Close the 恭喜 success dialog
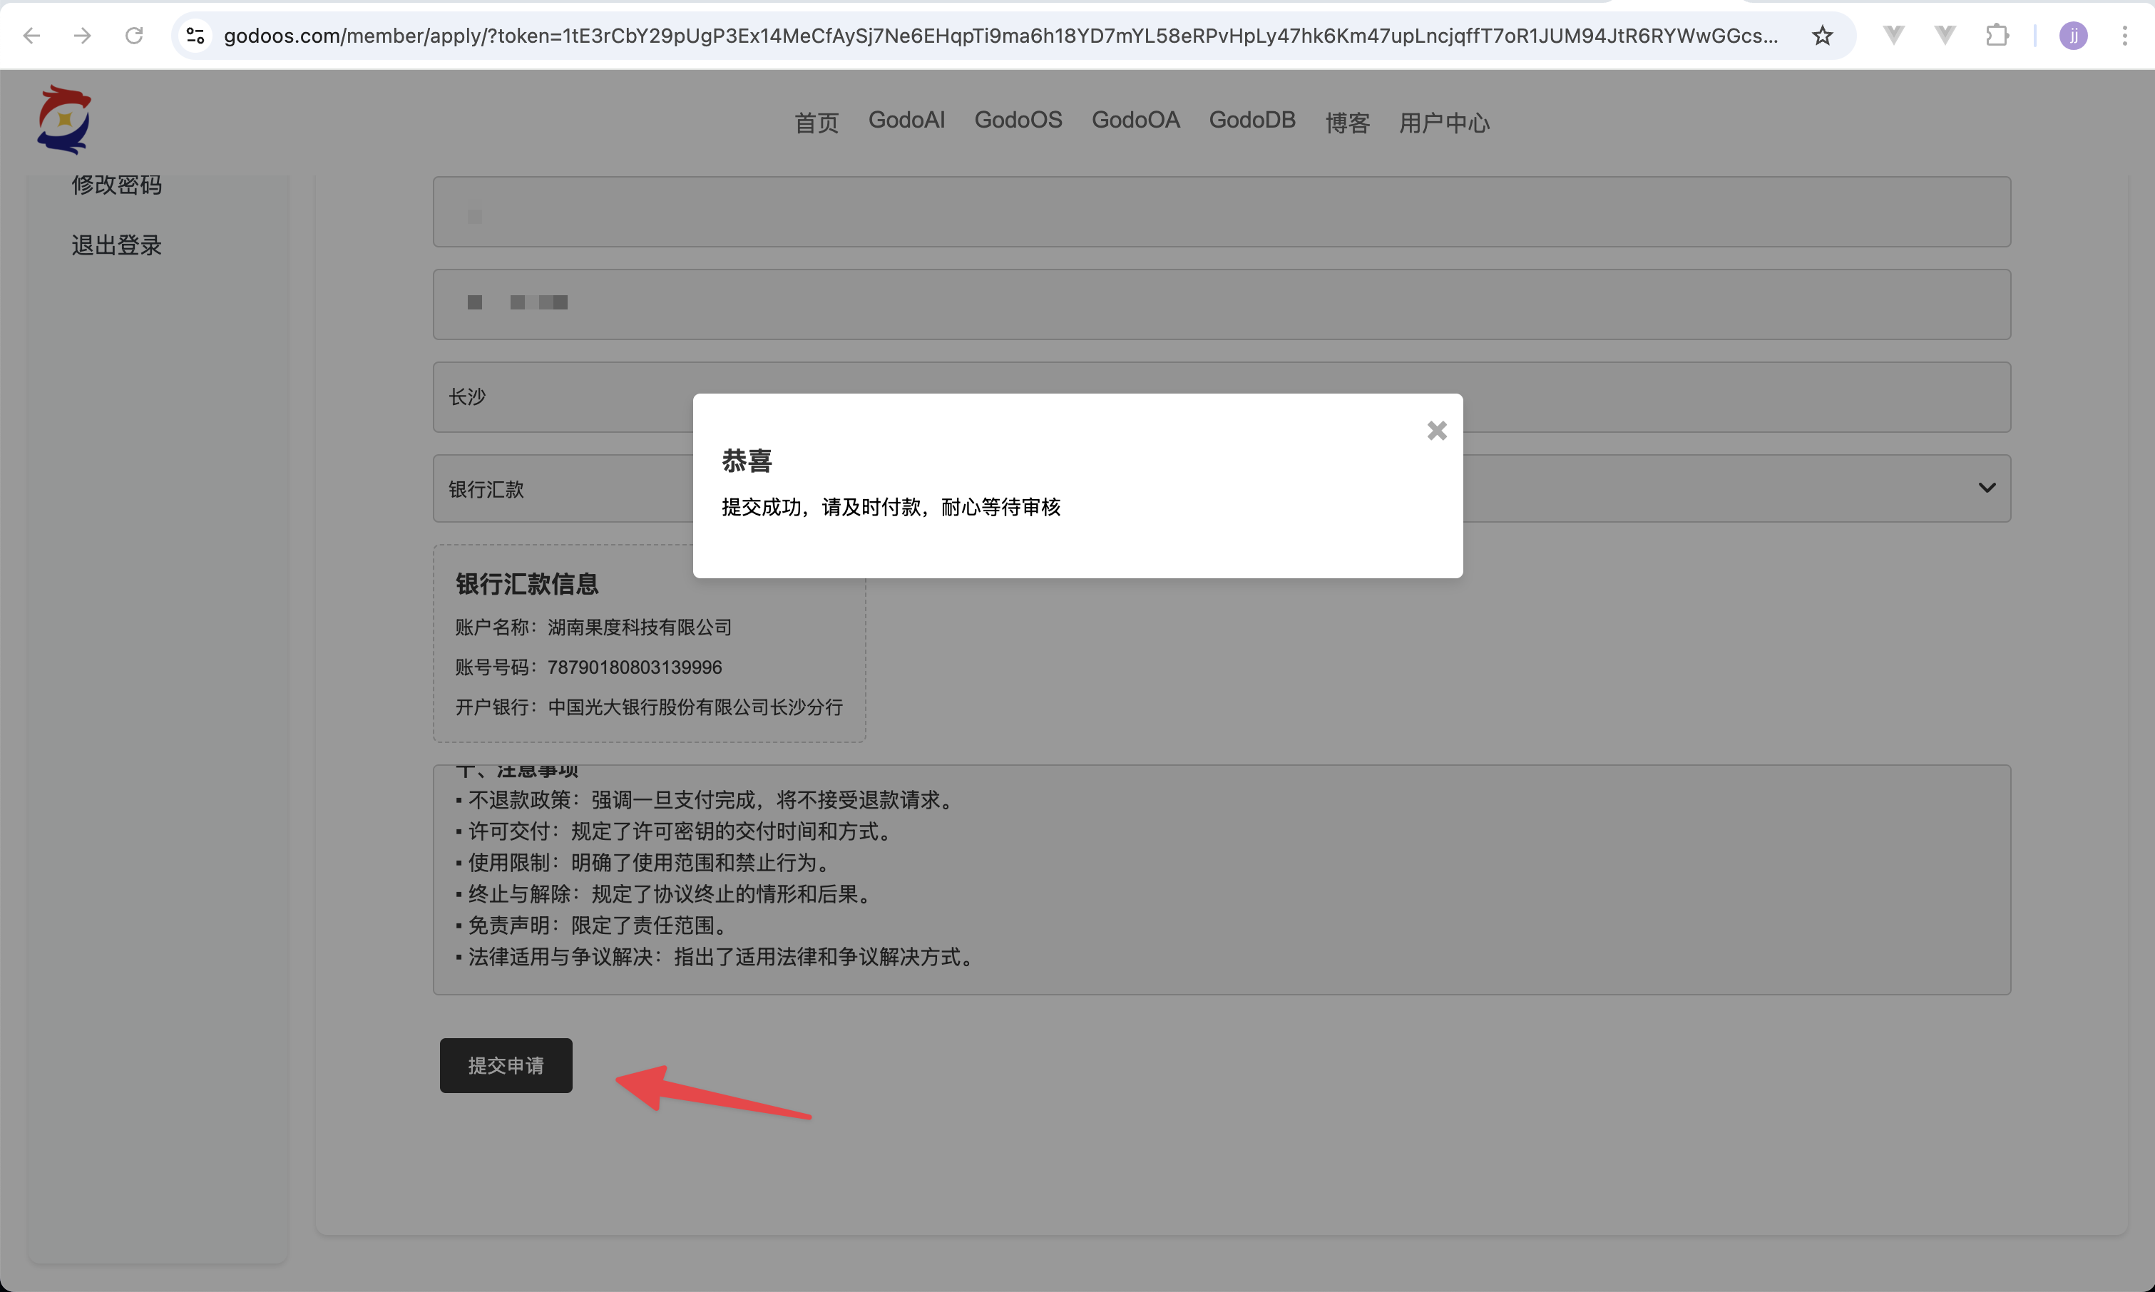 tap(1437, 431)
